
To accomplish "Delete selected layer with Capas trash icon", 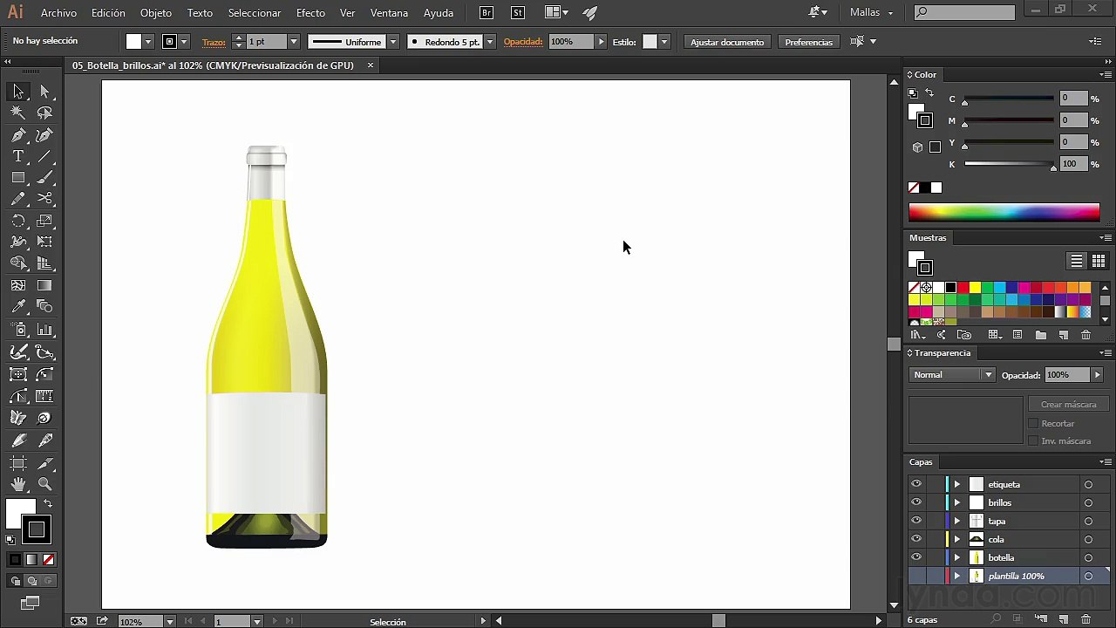I will click(x=1086, y=620).
